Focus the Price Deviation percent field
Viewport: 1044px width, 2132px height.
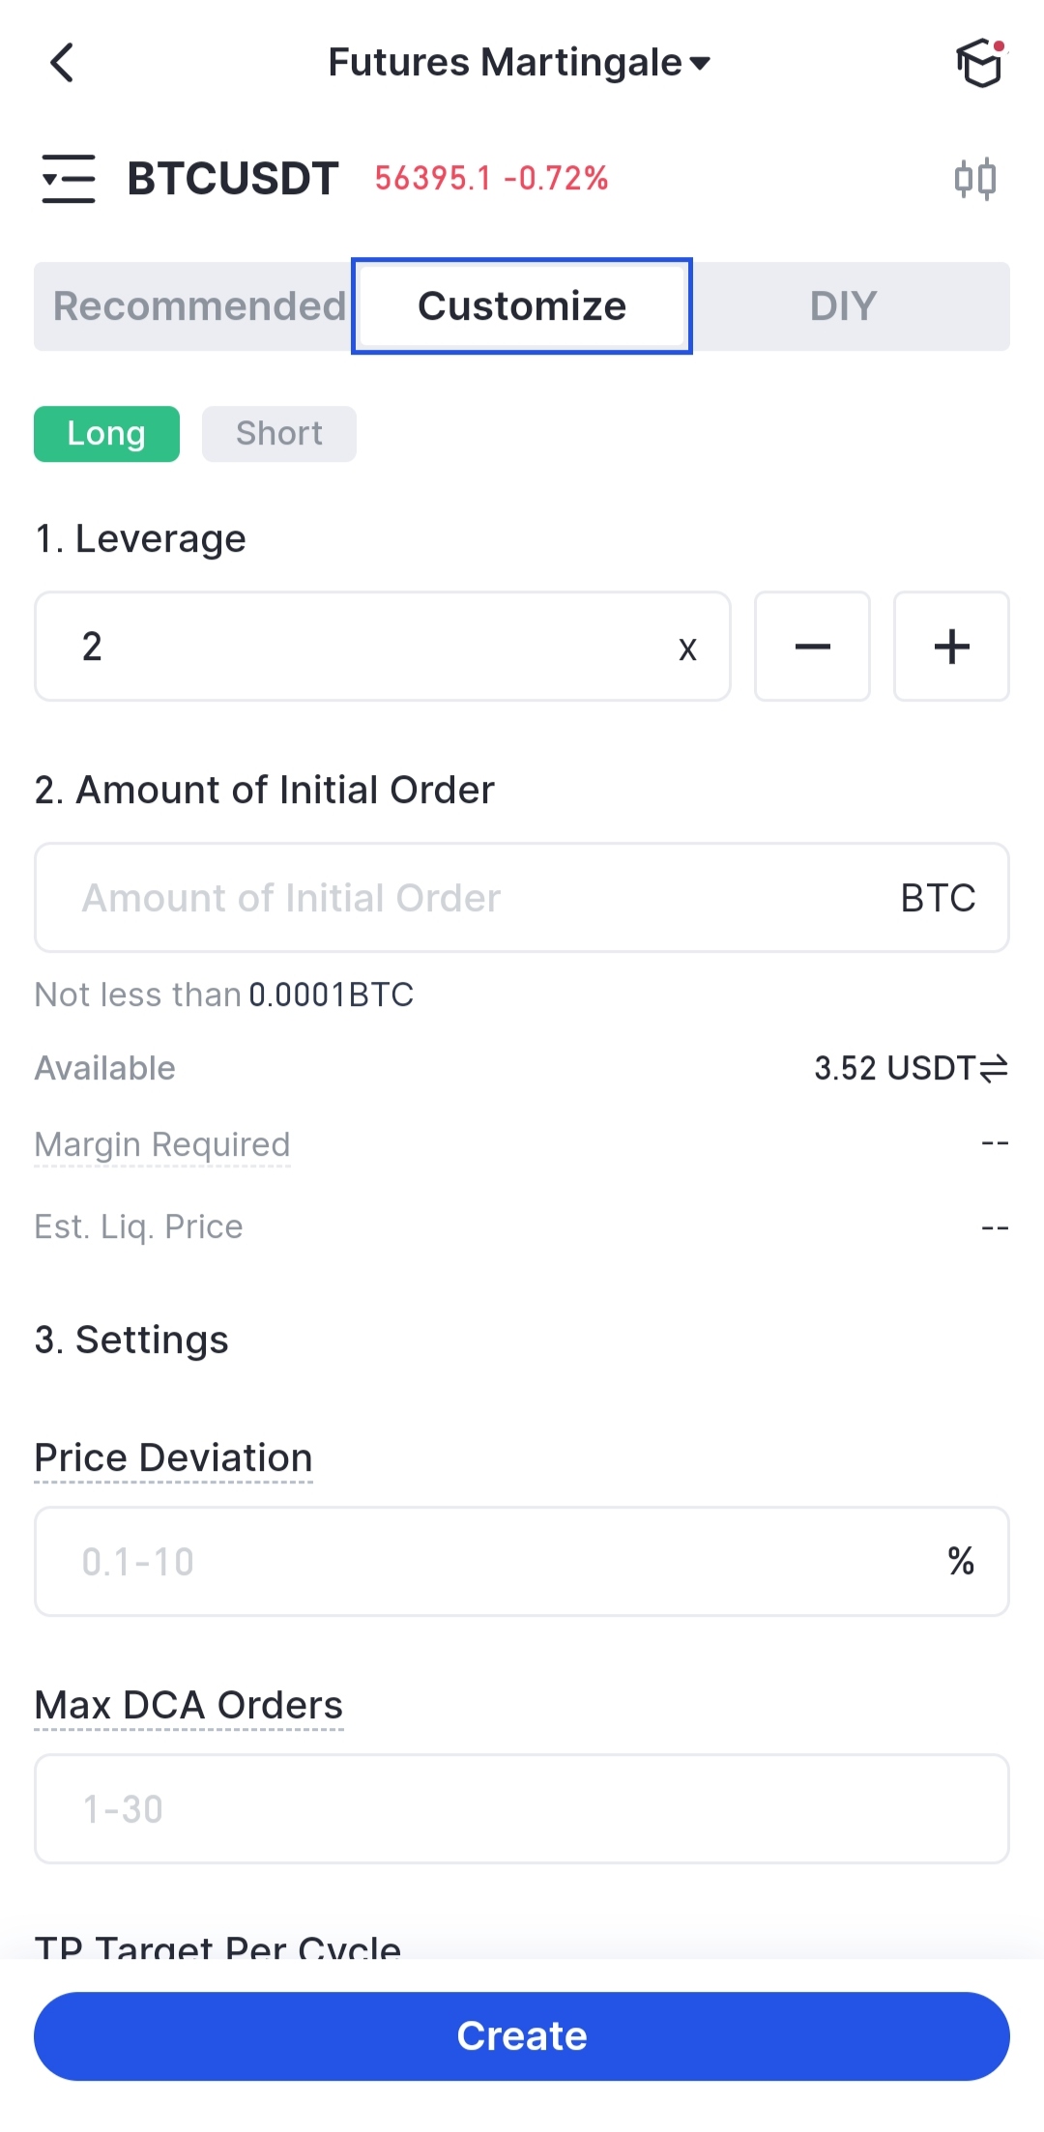[503, 1562]
